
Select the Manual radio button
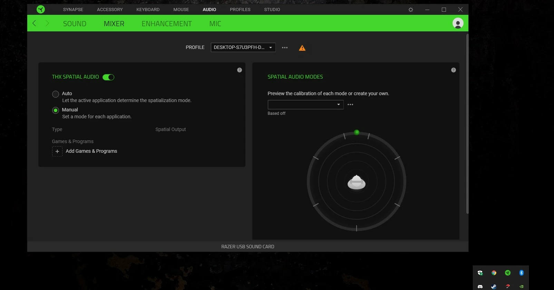click(x=56, y=110)
